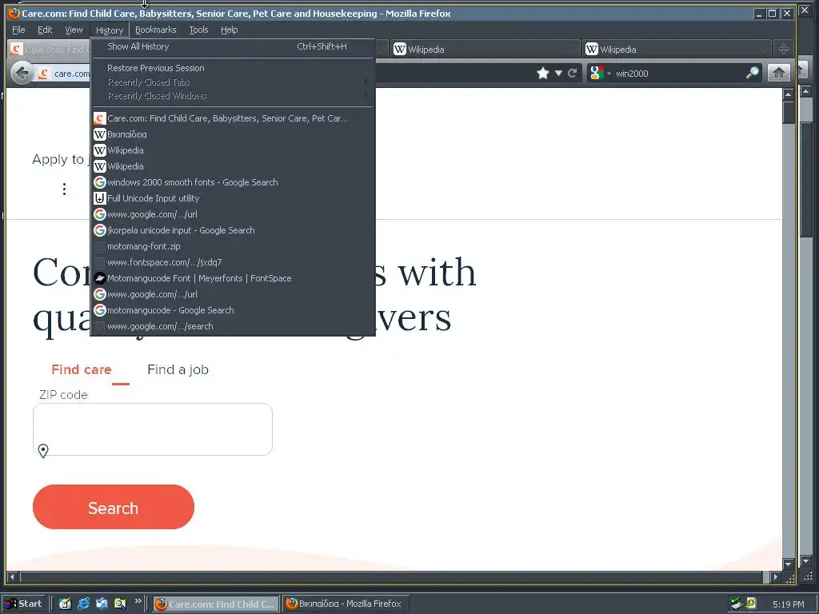Open 'motomangucode - Google Search' history entry

click(233, 310)
